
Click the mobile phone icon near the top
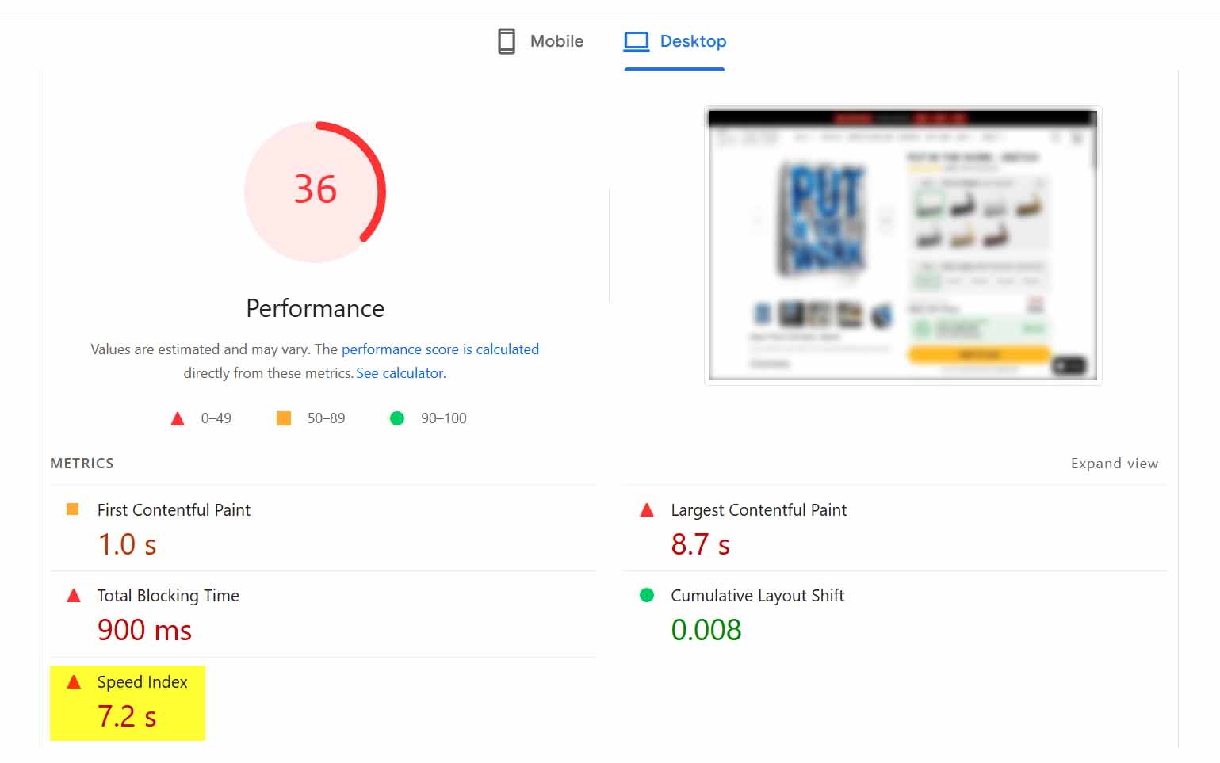(505, 40)
